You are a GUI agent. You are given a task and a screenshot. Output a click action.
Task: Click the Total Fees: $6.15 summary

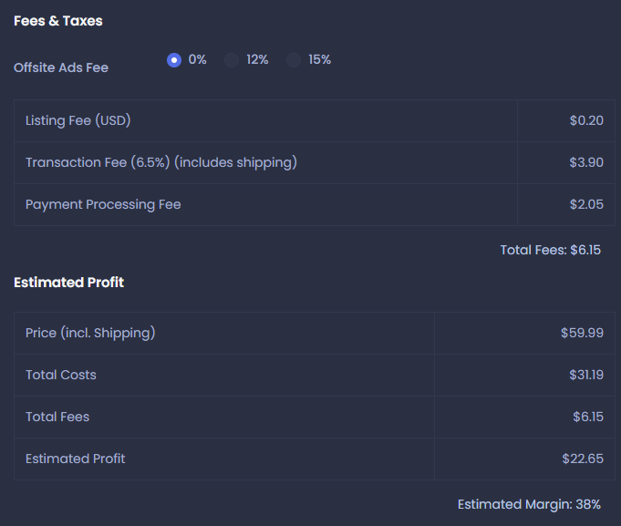pyautogui.click(x=550, y=250)
